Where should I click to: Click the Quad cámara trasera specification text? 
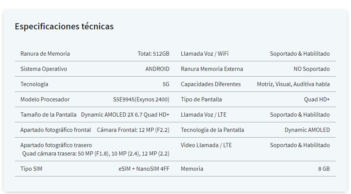pos(96,154)
